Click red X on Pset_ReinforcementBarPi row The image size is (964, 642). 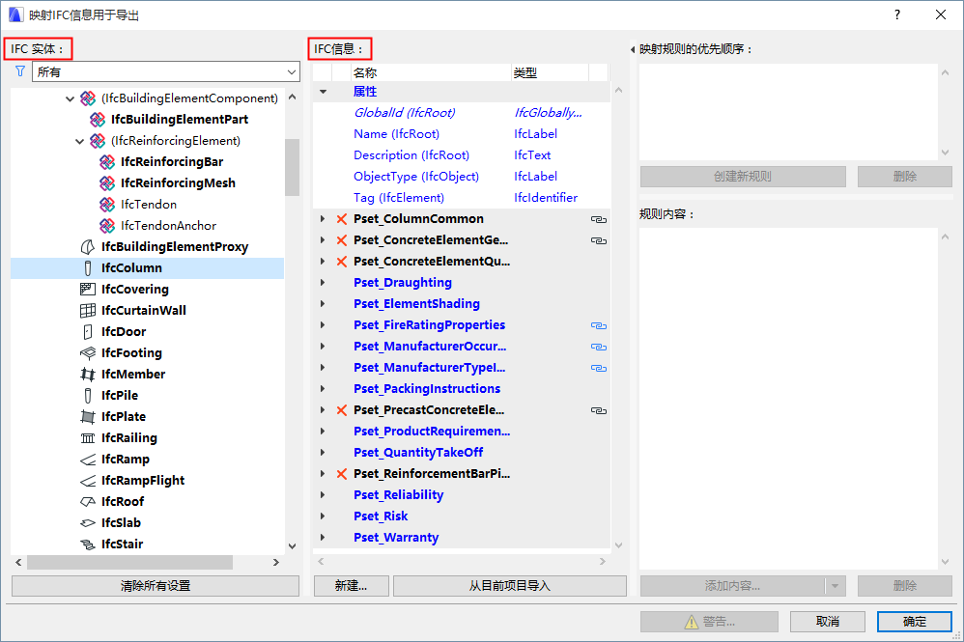(x=342, y=474)
